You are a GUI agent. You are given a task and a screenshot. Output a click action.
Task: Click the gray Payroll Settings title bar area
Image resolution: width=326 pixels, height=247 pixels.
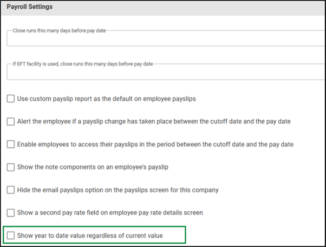coord(163,8)
